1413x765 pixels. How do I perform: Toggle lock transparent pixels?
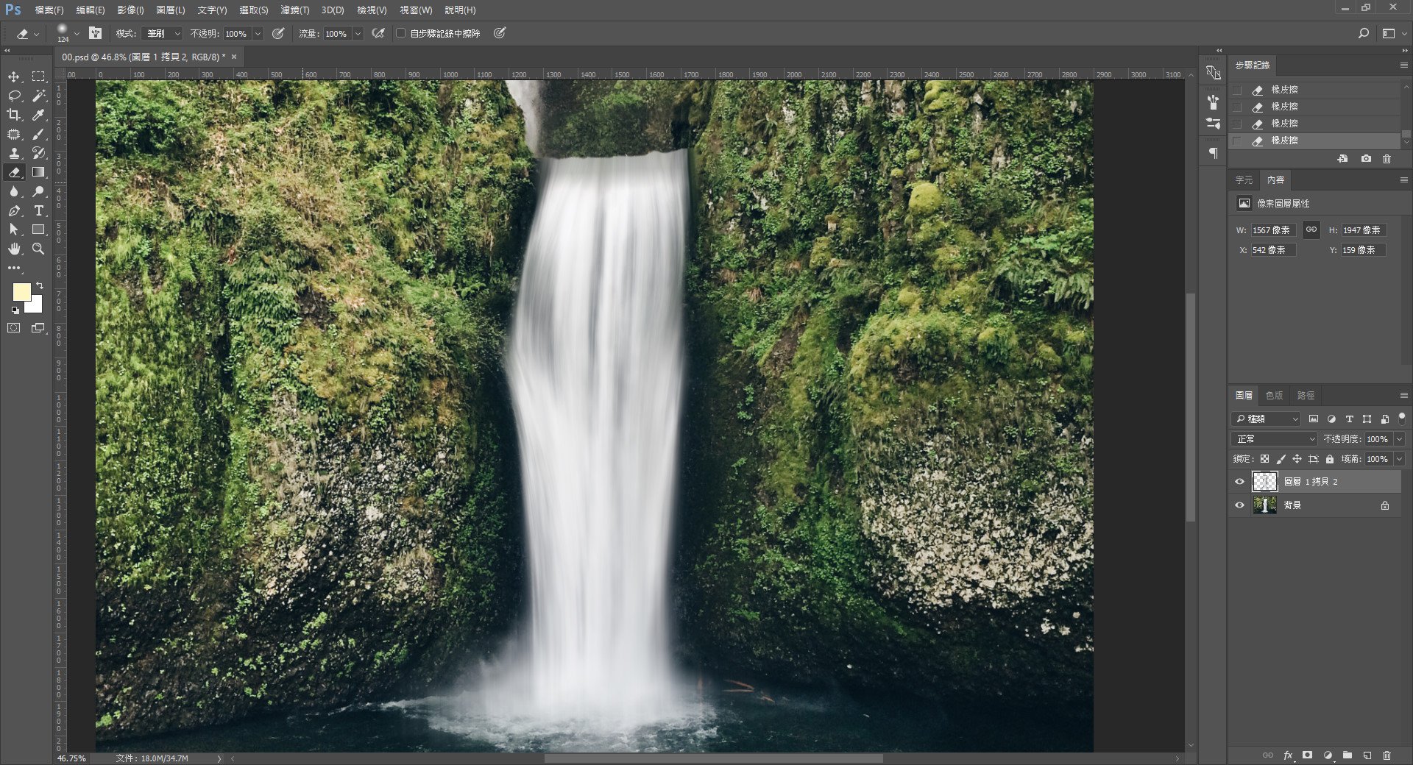pyautogui.click(x=1264, y=459)
